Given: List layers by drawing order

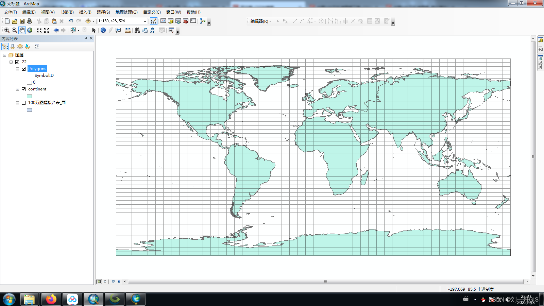Looking at the screenshot, I should point(5,47).
